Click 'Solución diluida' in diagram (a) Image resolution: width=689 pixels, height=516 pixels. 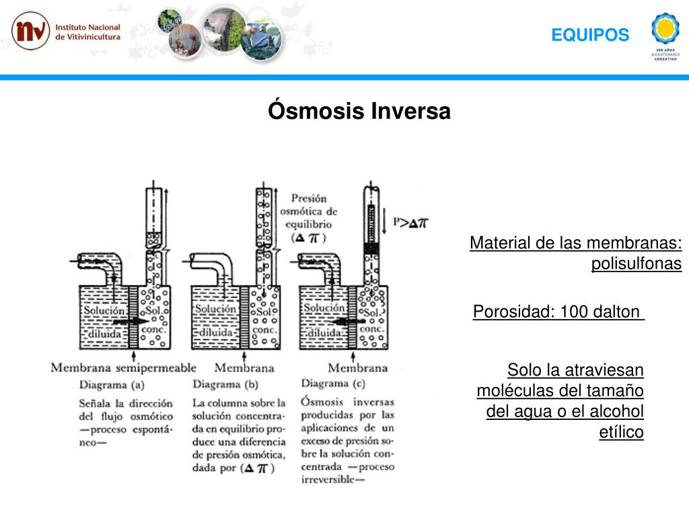[x=104, y=322]
